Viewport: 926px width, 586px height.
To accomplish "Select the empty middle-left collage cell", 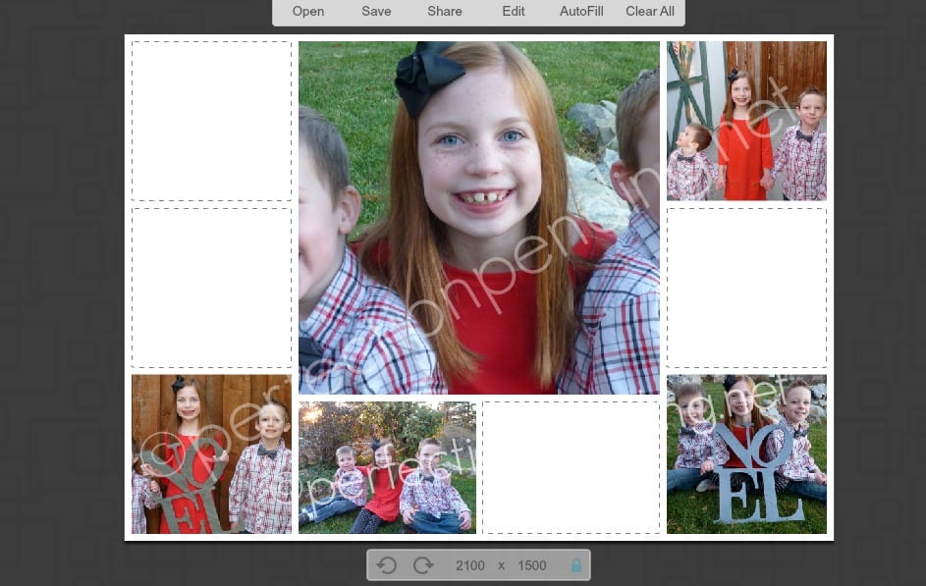I will [x=211, y=288].
